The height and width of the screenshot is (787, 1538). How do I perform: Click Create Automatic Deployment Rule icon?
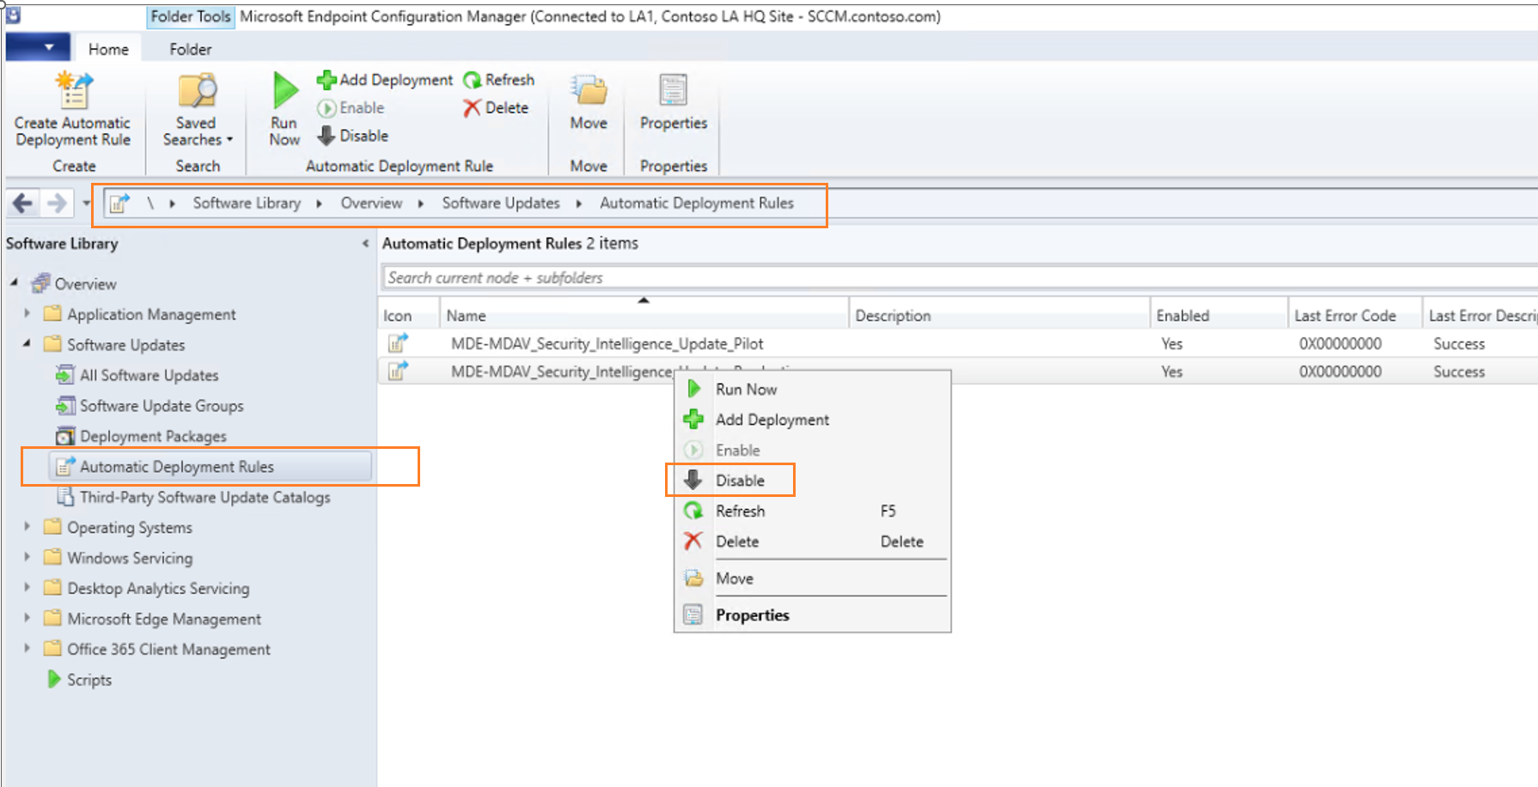tap(73, 90)
